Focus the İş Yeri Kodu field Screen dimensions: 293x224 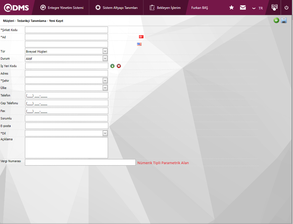tap(67, 66)
